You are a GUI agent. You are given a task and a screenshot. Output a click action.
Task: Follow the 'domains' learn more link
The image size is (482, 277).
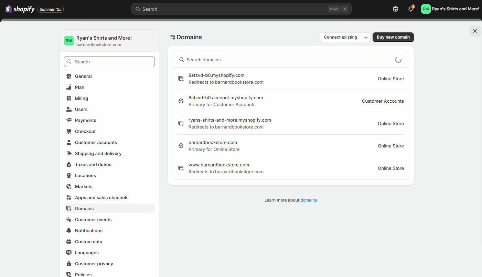click(x=309, y=200)
